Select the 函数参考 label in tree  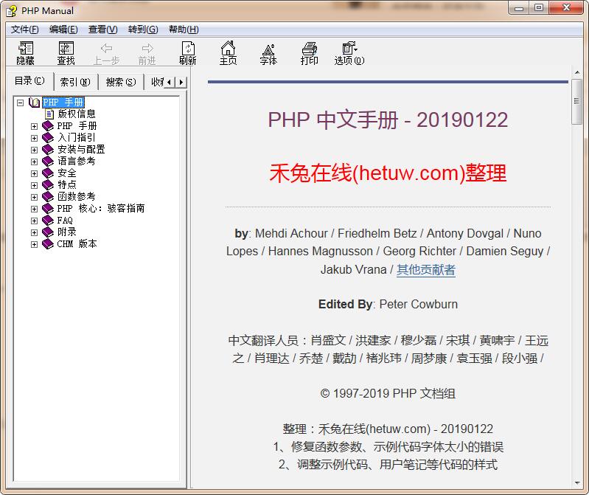click(x=77, y=196)
